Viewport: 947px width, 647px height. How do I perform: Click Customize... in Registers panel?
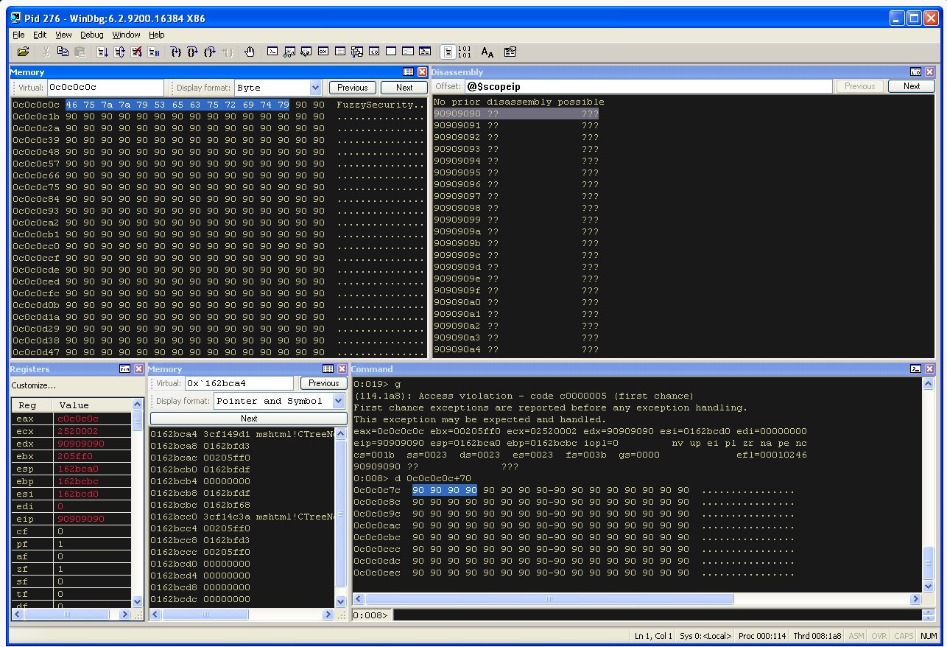(34, 385)
